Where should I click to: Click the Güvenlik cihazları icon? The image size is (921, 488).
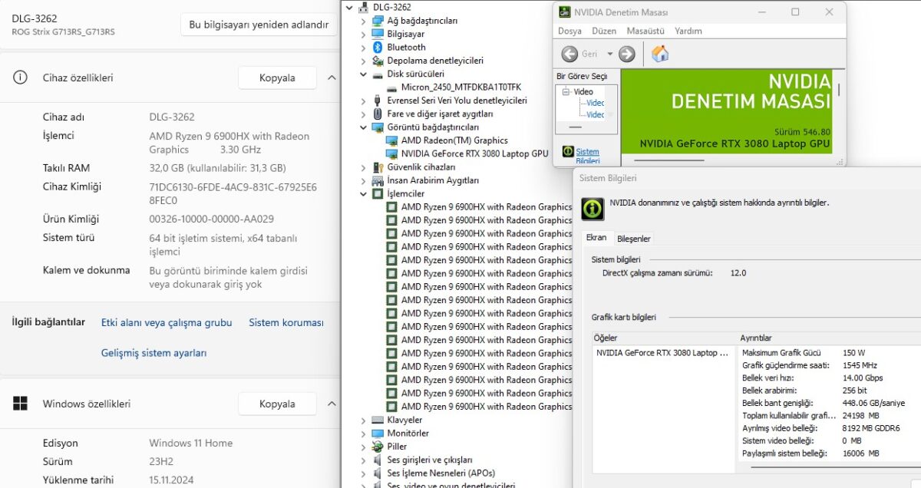(x=378, y=167)
